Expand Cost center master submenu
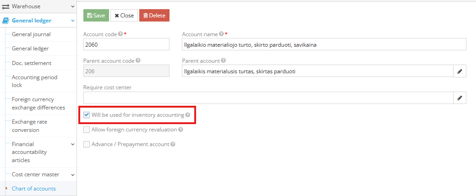The height and width of the screenshot is (196, 476). pos(72,175)
